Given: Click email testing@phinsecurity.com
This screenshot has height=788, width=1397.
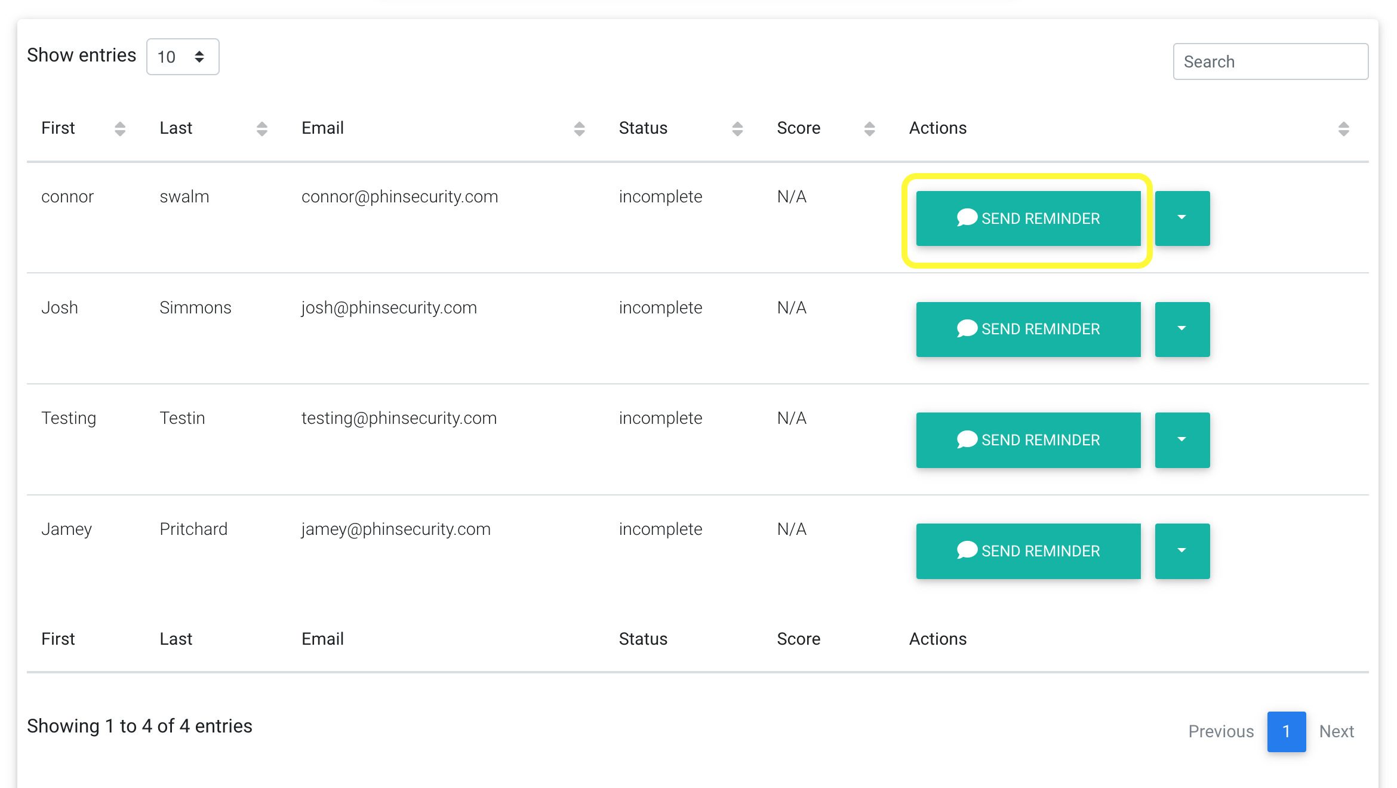Looking at the screenshot, I should tap(399, 418).
